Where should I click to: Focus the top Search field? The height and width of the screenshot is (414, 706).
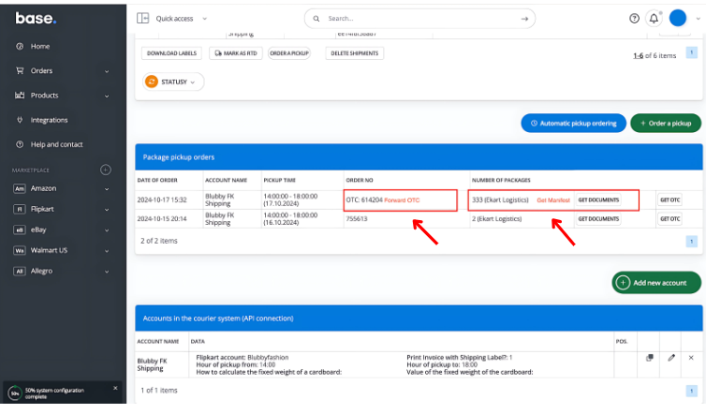click(421, 18)
